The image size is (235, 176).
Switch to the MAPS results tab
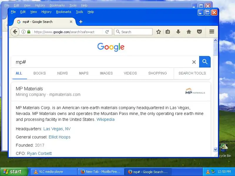point(84,73)
